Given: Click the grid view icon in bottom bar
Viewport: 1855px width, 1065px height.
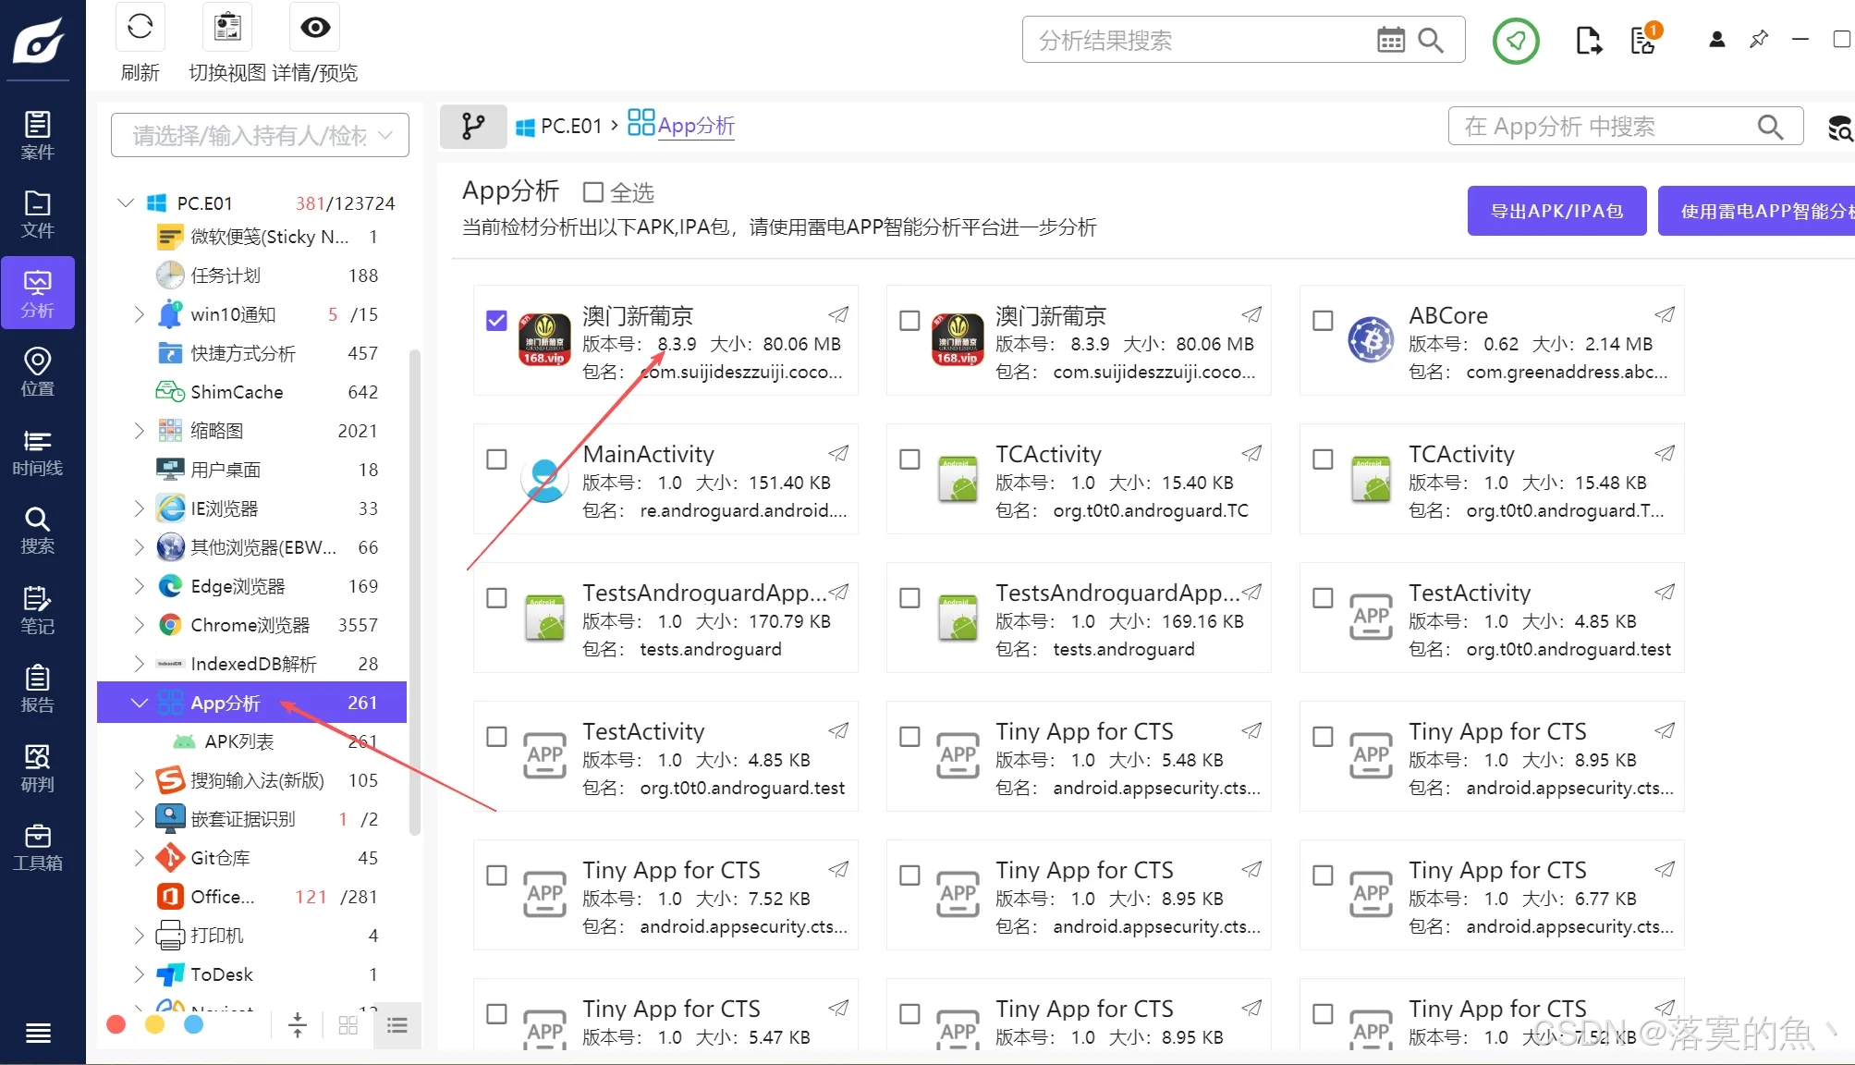Looking at the screenshot, I should pyautogui.click(x=348, y=1025).
